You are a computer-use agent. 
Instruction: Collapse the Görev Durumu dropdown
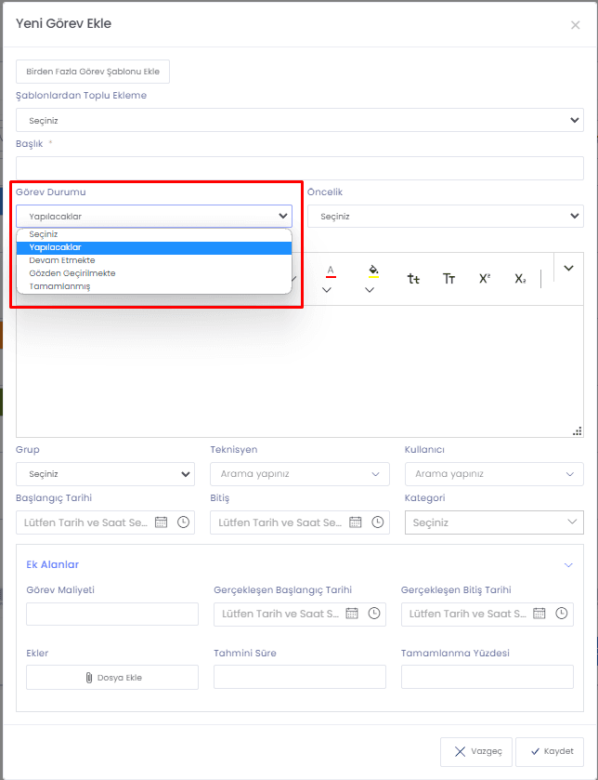154,217
